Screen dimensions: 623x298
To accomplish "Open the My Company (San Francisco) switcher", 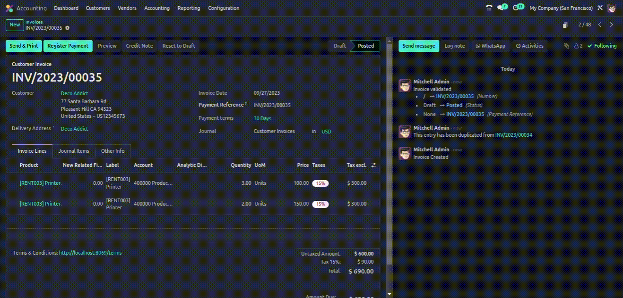I will (x=561, y=8).
